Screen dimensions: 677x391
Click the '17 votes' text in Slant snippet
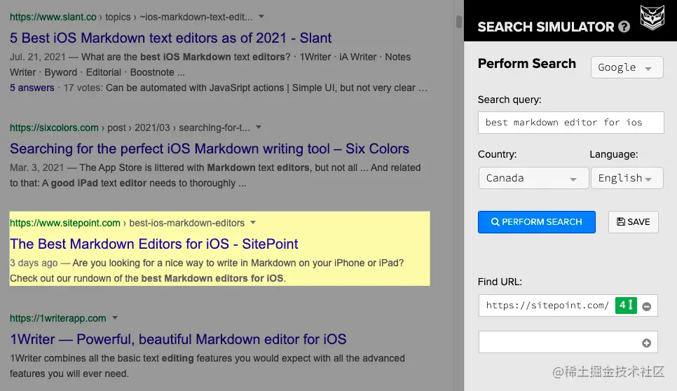(83, 88)
